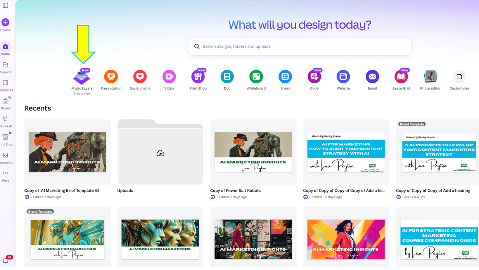479x270 pixels.
Task: Choose Custom size
Action: (x=459, y=77)
